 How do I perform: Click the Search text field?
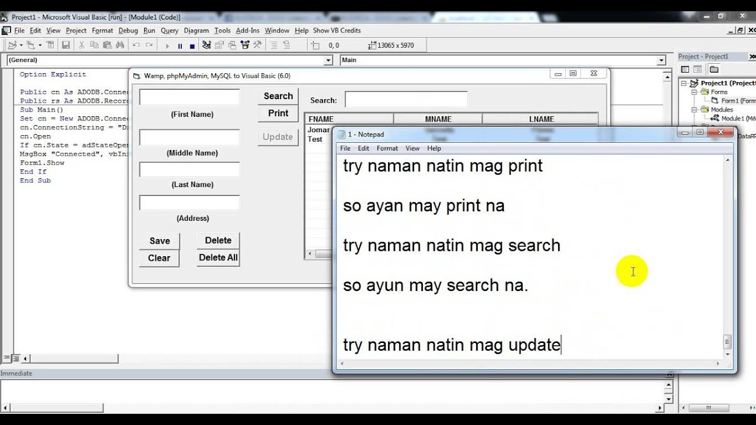(x=406, y=99)
